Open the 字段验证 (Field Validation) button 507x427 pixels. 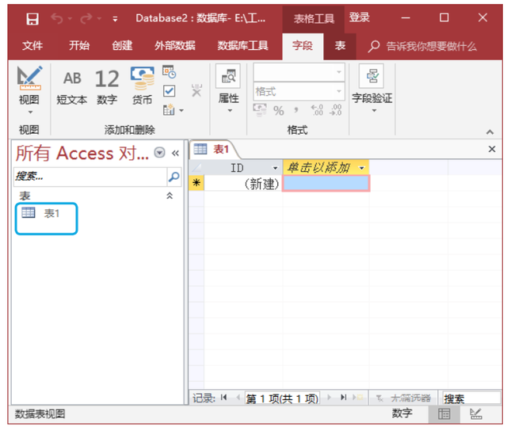[x=372, y=89]
